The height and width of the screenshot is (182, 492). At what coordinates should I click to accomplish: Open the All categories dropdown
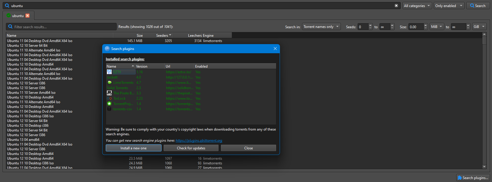(417, 6)
